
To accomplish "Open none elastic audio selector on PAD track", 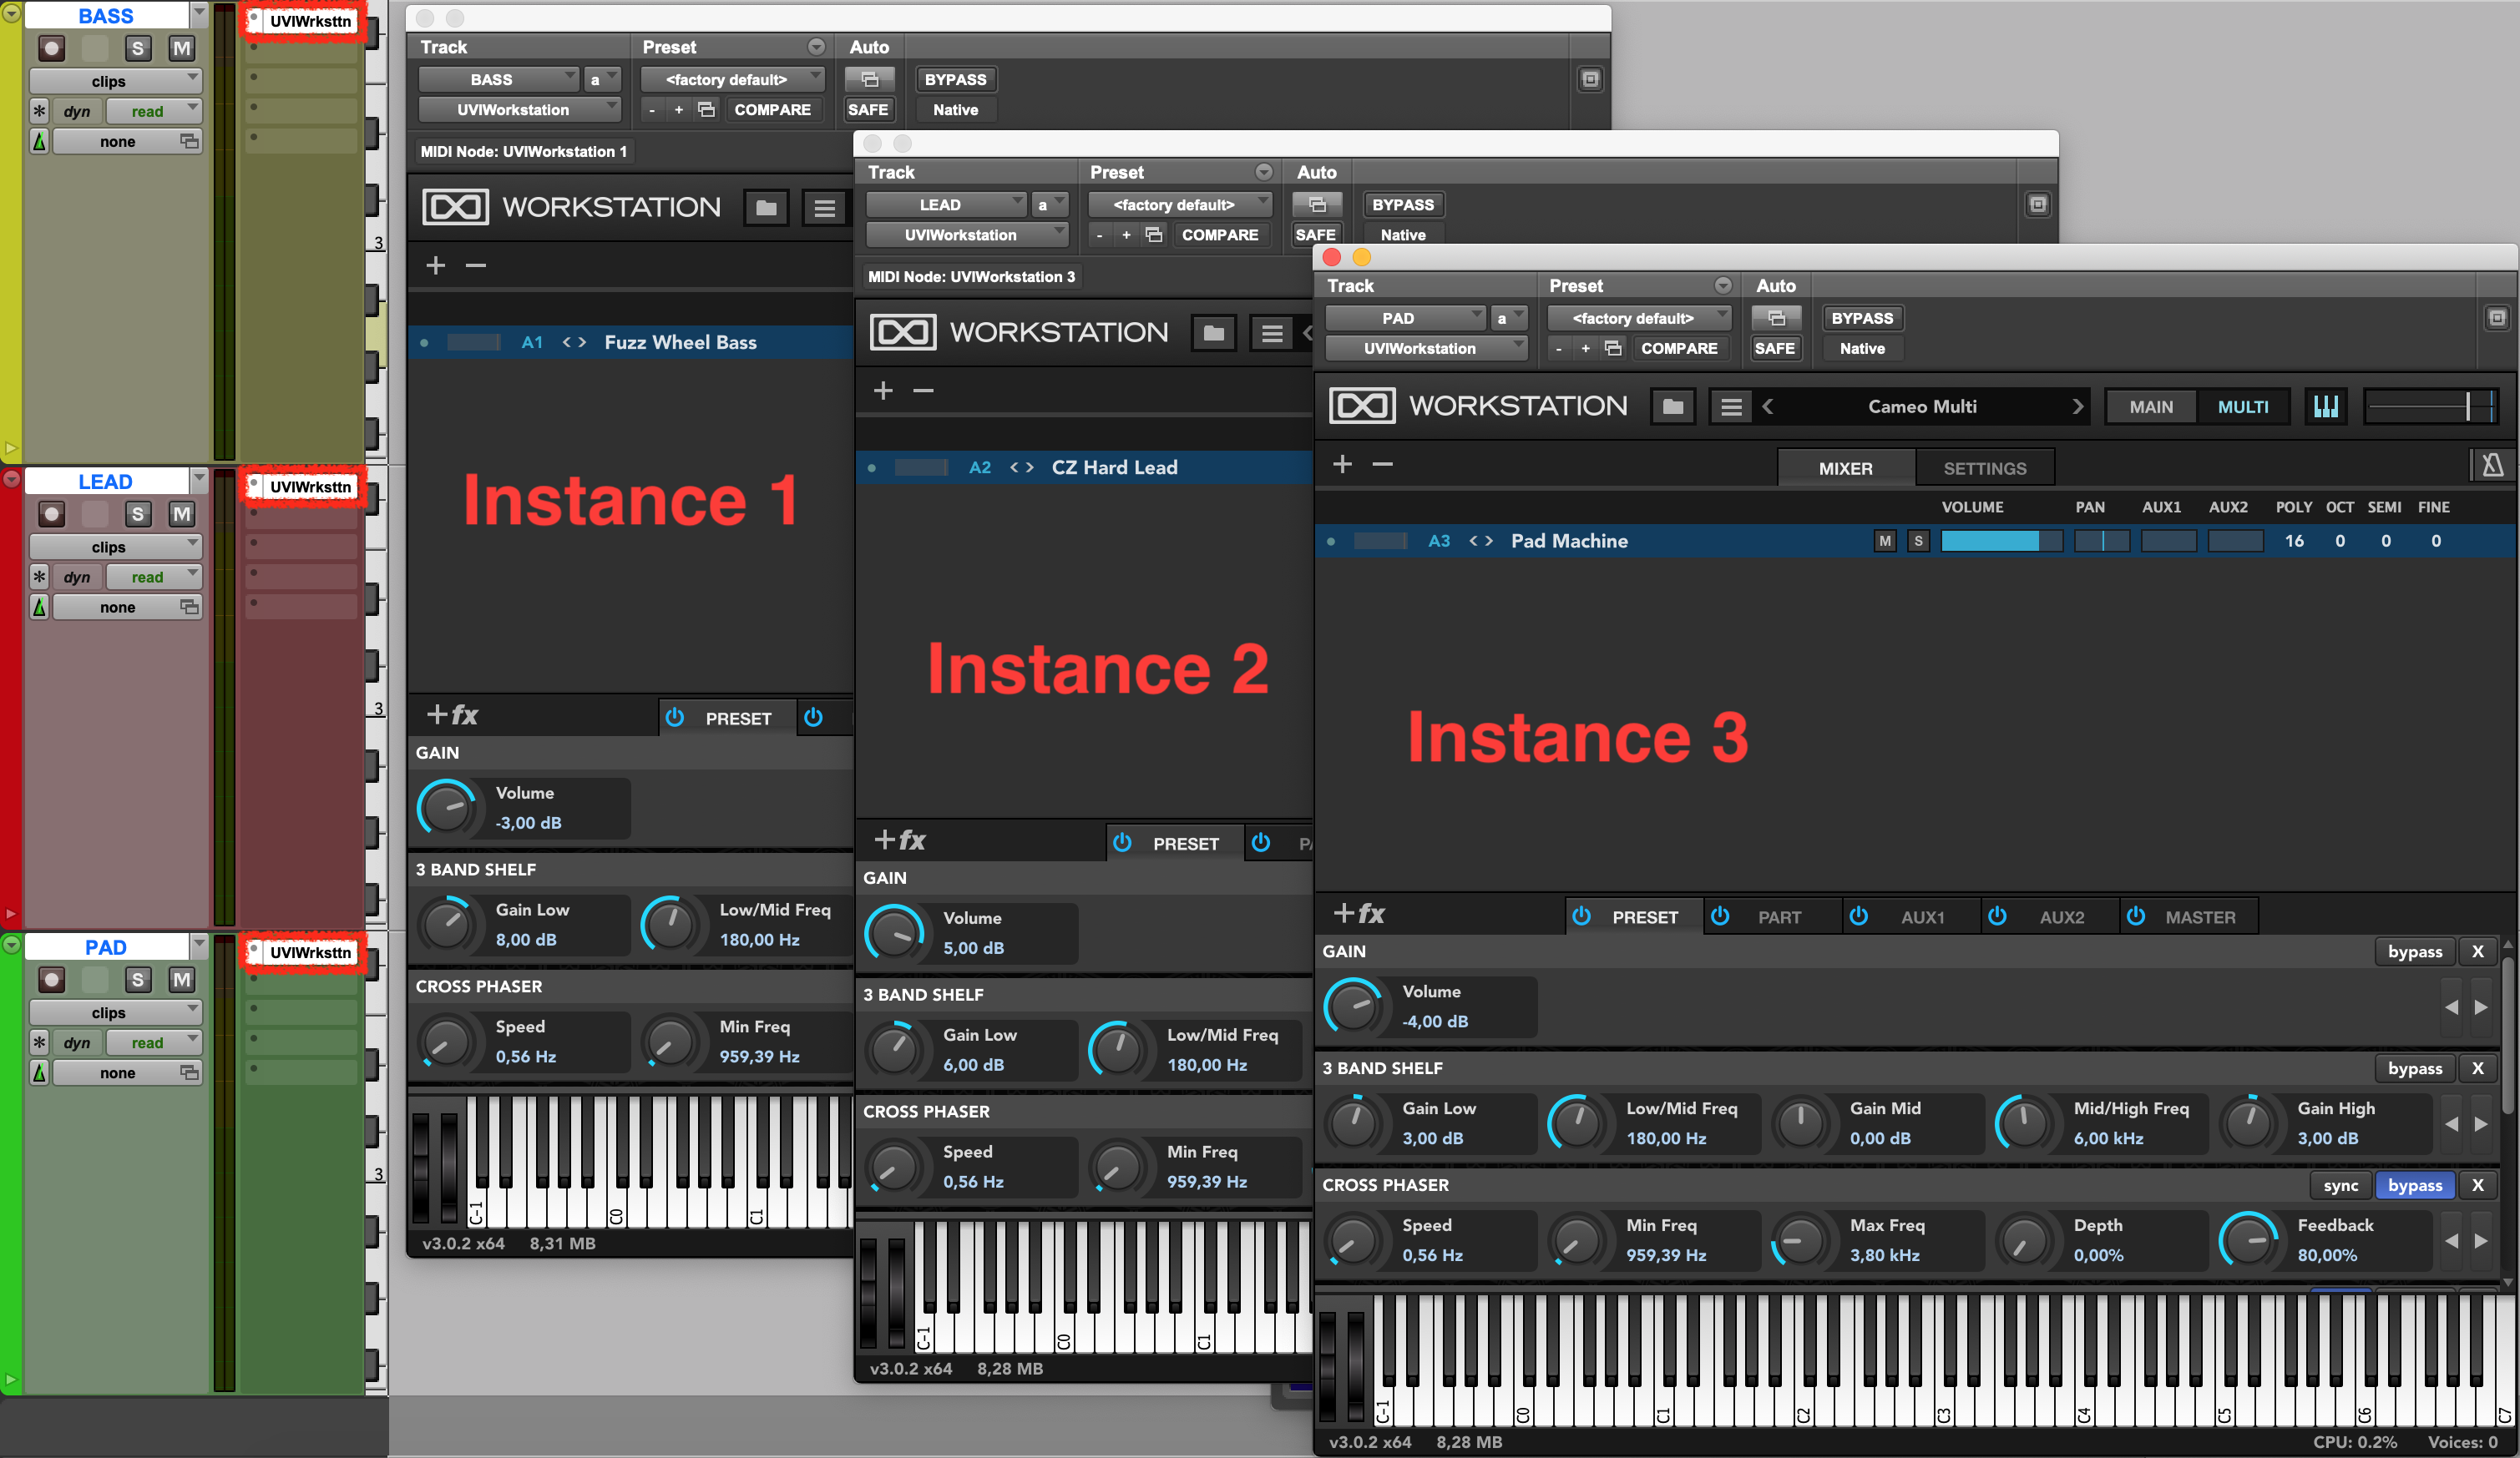I will [126, 1072].
